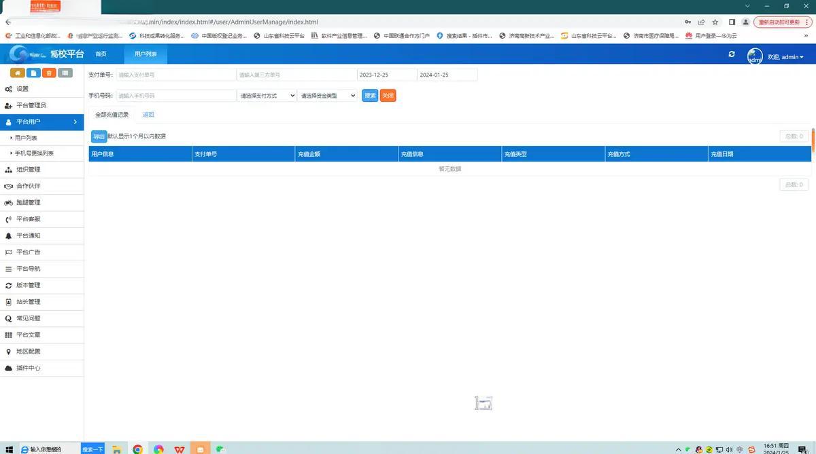Click the blue document shortcut icon
Viewport: 816px width, 454px height.
33,73
